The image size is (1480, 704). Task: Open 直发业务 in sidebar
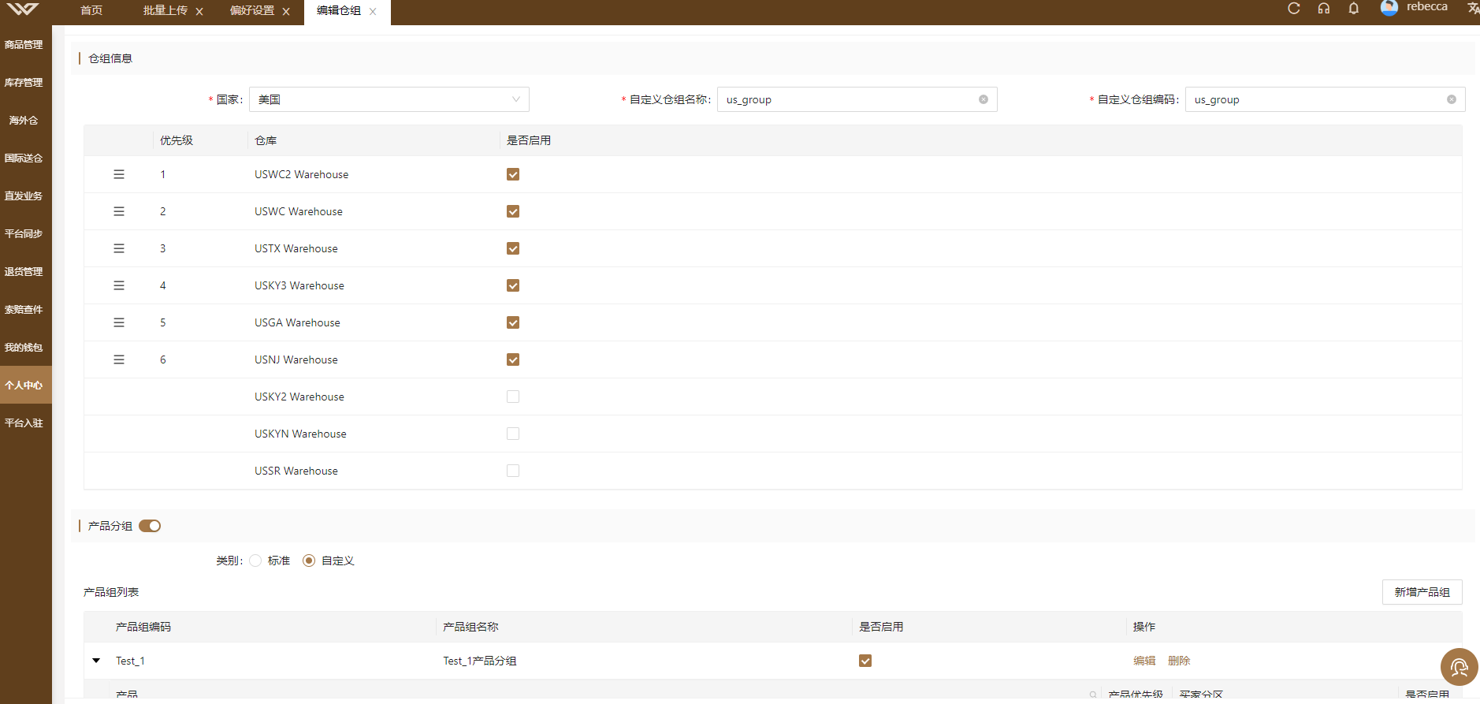coord(24,196)
